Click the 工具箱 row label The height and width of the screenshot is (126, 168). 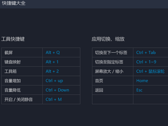click(x=10, y=71)
